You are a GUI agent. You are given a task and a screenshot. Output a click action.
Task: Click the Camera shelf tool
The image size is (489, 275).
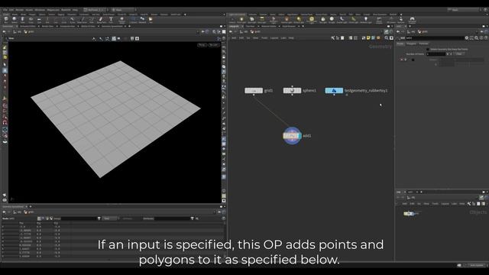(x=232, y=20)
